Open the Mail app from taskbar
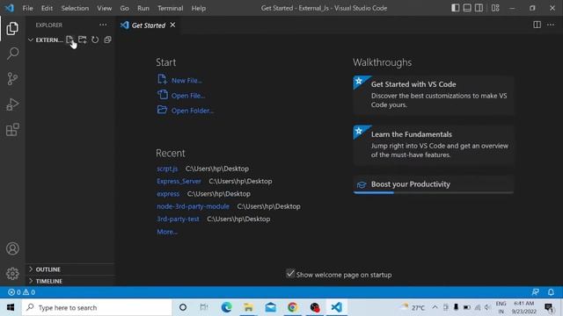The image size is (563, 316). [x=270, y=307]
